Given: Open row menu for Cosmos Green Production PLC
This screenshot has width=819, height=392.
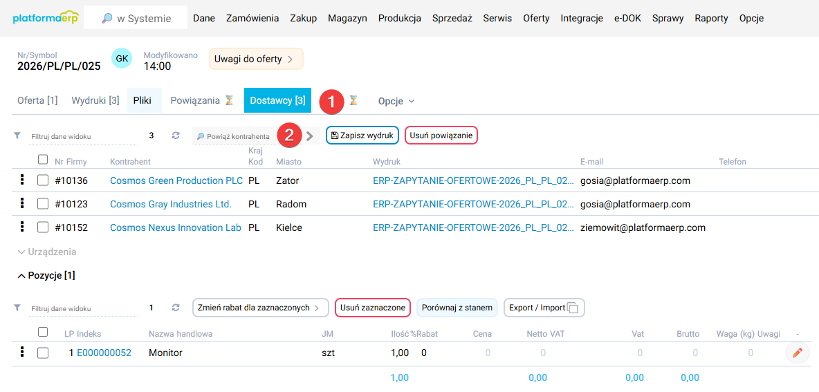Looking at the screenshot, I should coord(22,180).
